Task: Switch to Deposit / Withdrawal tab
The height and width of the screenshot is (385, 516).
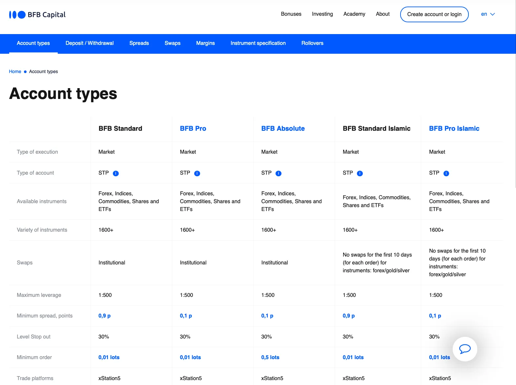Action: 90,43
